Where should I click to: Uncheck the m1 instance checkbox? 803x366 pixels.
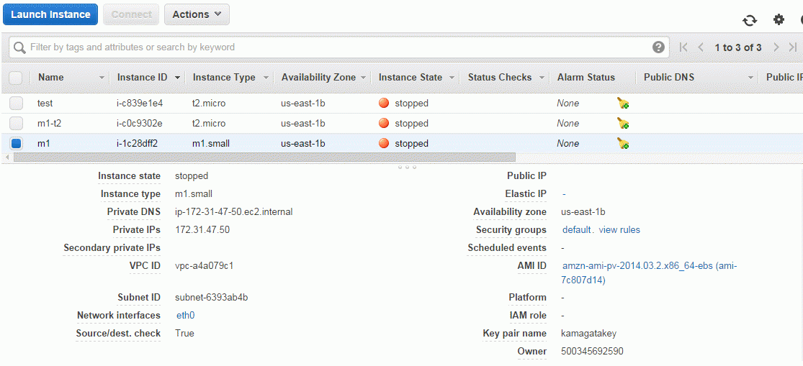tap(17, 144)
